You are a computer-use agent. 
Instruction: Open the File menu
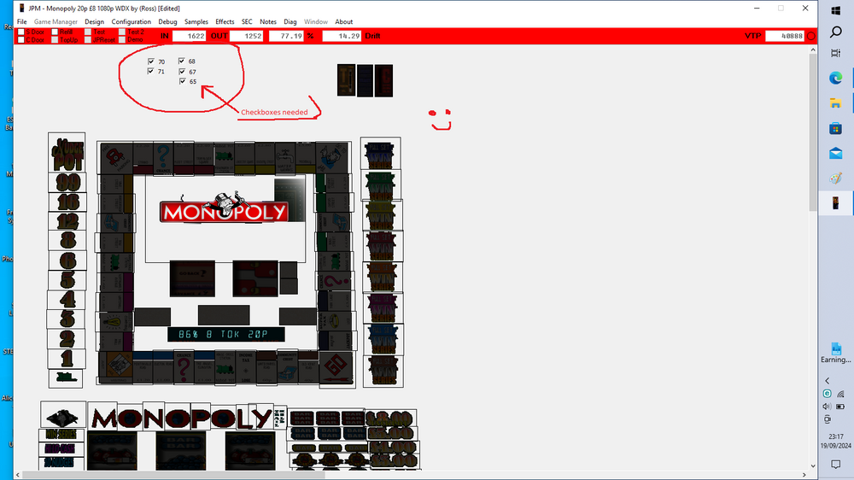22,22
